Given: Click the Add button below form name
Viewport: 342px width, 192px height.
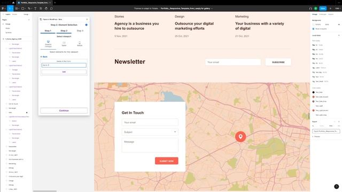Looking at the screenshot, I should [64, 72].
